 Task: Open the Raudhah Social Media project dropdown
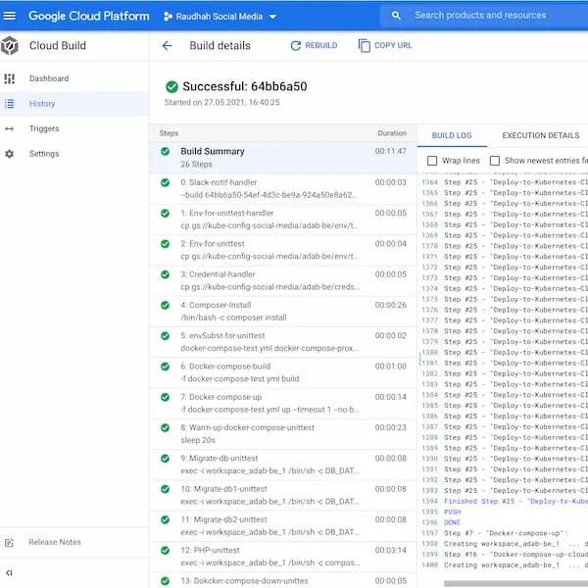click(220, 16)
